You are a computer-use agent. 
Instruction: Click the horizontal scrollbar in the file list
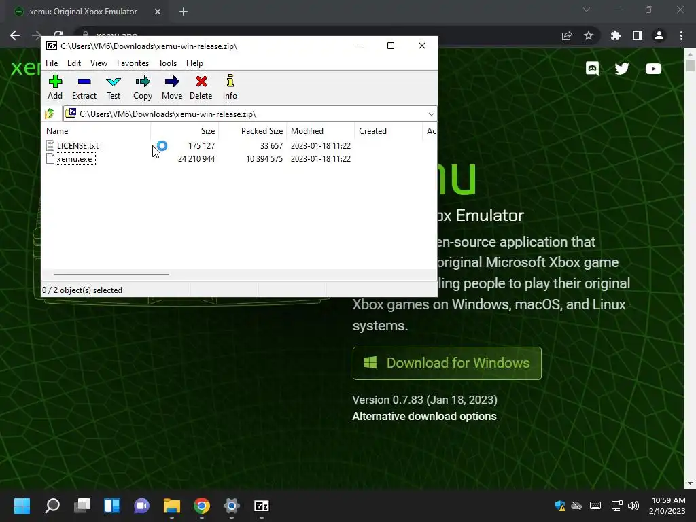tap(111, 275)
